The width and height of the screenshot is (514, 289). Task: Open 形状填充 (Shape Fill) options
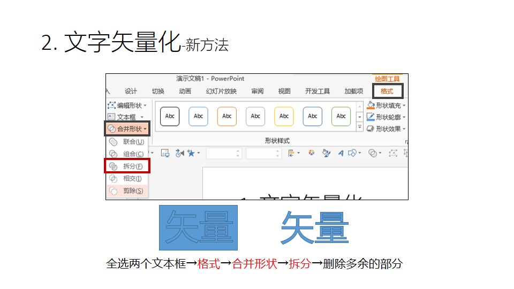tap(386, 105)
